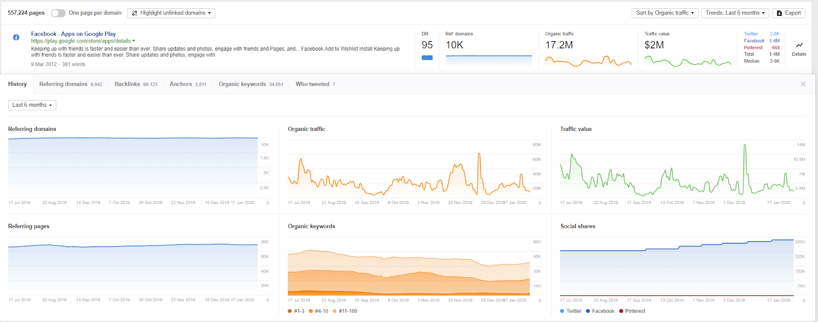Click the Twitter 2.8K count
The width and height of the screenshot is (818, 322).
pos(775,34)
